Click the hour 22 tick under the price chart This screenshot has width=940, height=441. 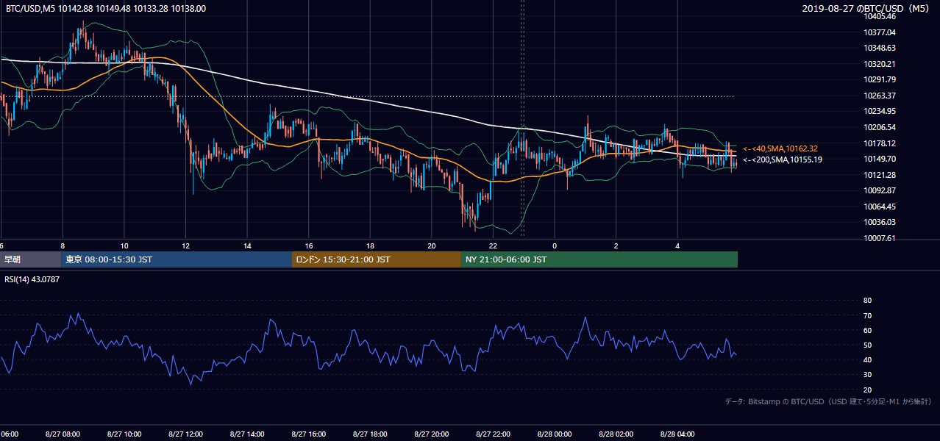[494, 245]
